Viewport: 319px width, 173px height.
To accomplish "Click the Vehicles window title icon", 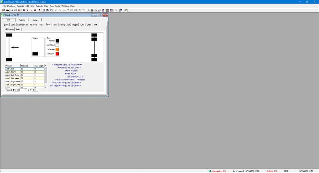I will [x=3, y=15].
